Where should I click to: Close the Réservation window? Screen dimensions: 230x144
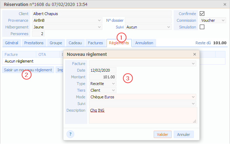tap(225, 4)
